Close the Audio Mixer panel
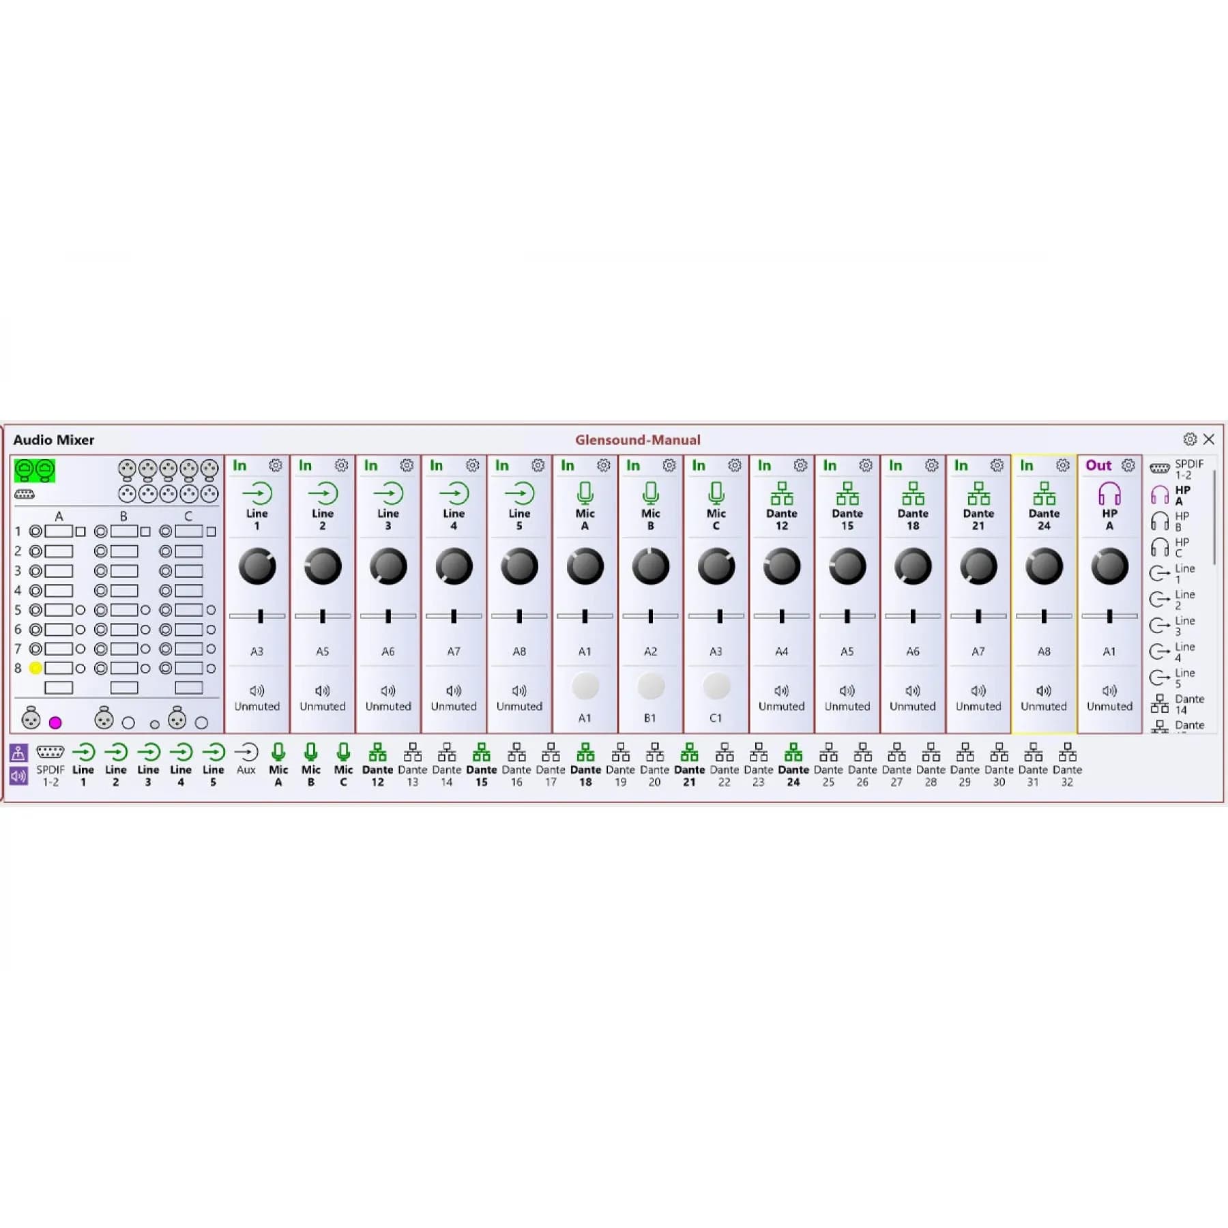The width and height of the screenshot is (1228, 1228). pos(1209,439)
